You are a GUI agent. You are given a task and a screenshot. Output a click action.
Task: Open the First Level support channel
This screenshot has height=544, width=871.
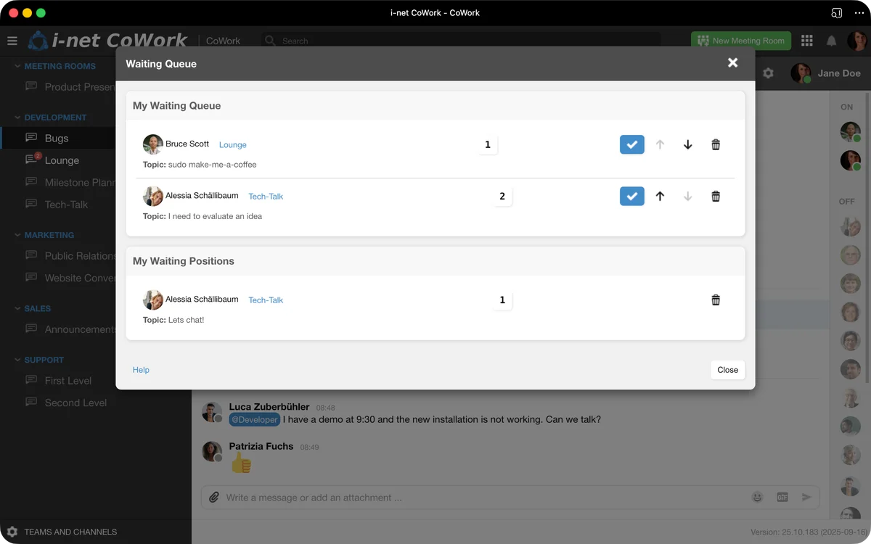[68, 381]
